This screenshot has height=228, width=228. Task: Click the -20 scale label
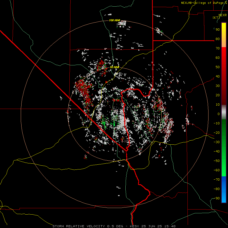(217, 133)
